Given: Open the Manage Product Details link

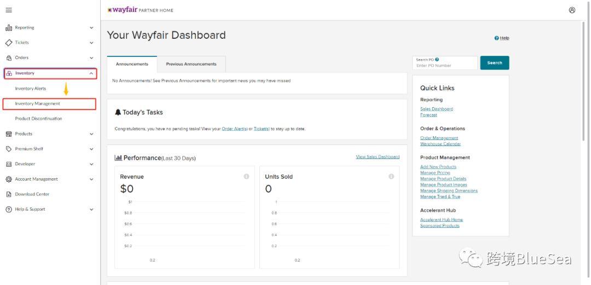Looking at the screenshot, I should click(x=443, y=179).
